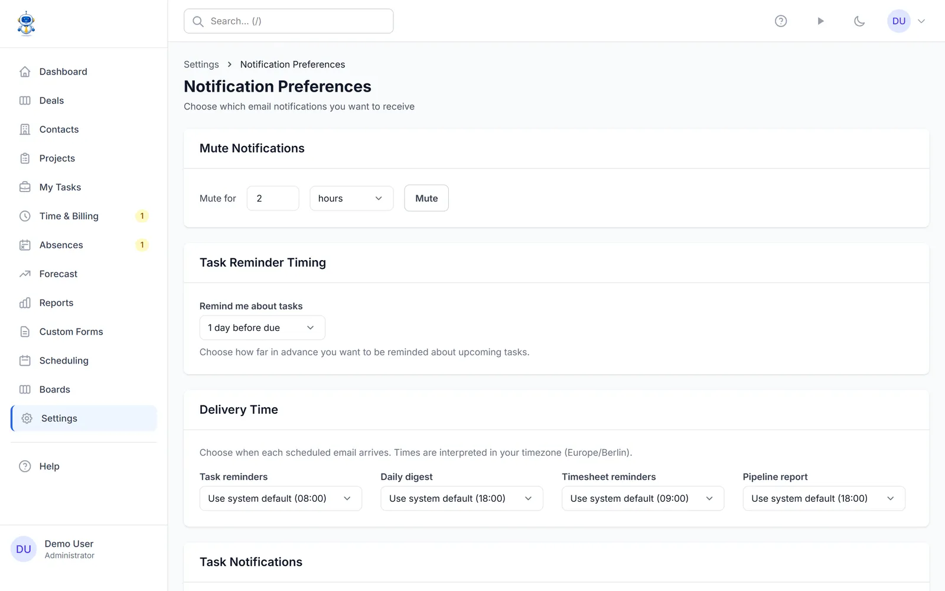The width and height of the screenshot is (945, 591).
Task: Open Dashboard via the home icon
Action: pyautogui.click(x=25, y=72)
